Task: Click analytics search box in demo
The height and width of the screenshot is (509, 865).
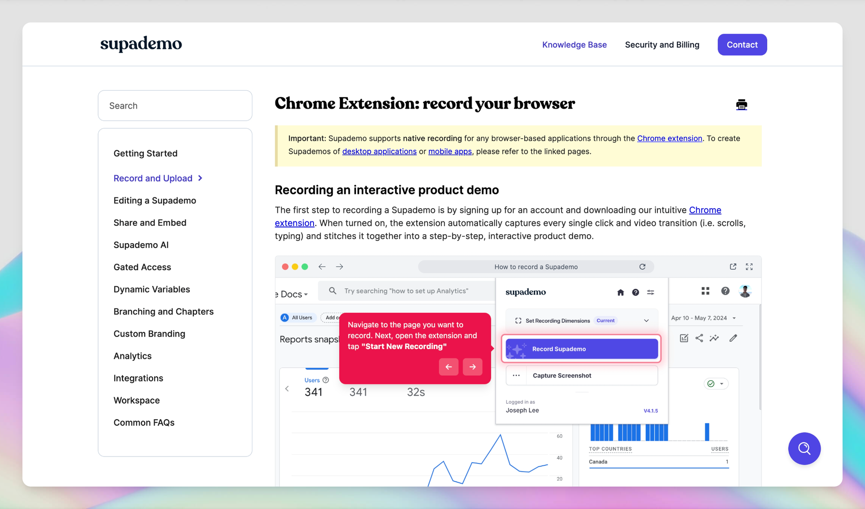Action: tap(407, 291)
